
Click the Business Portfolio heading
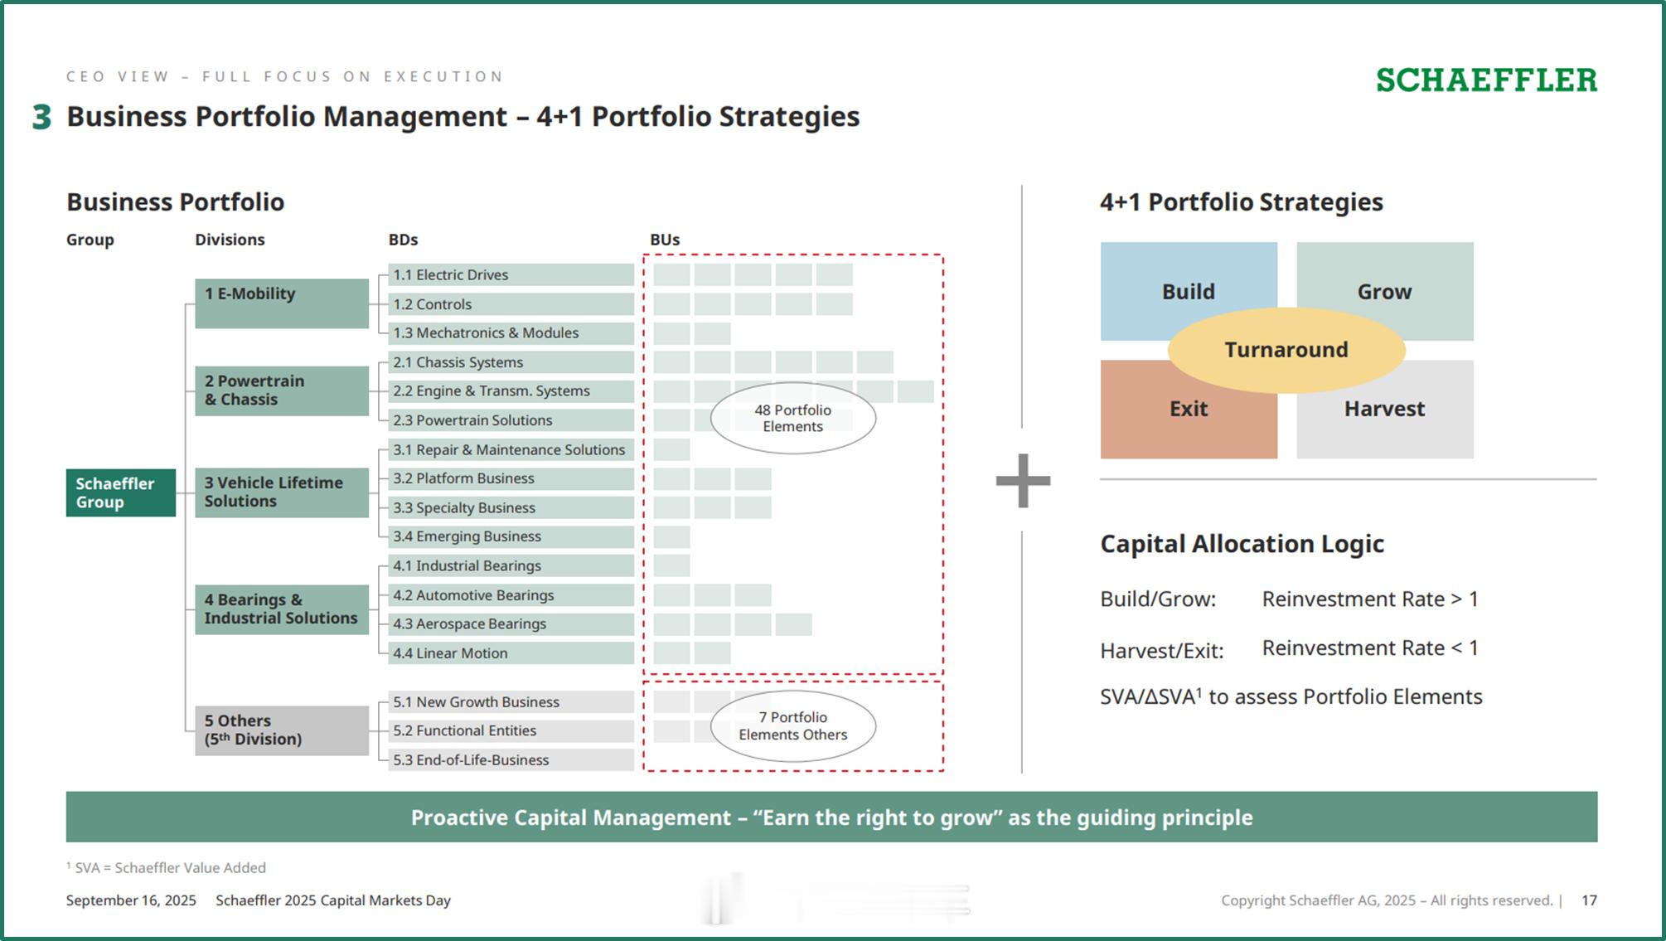175,202
